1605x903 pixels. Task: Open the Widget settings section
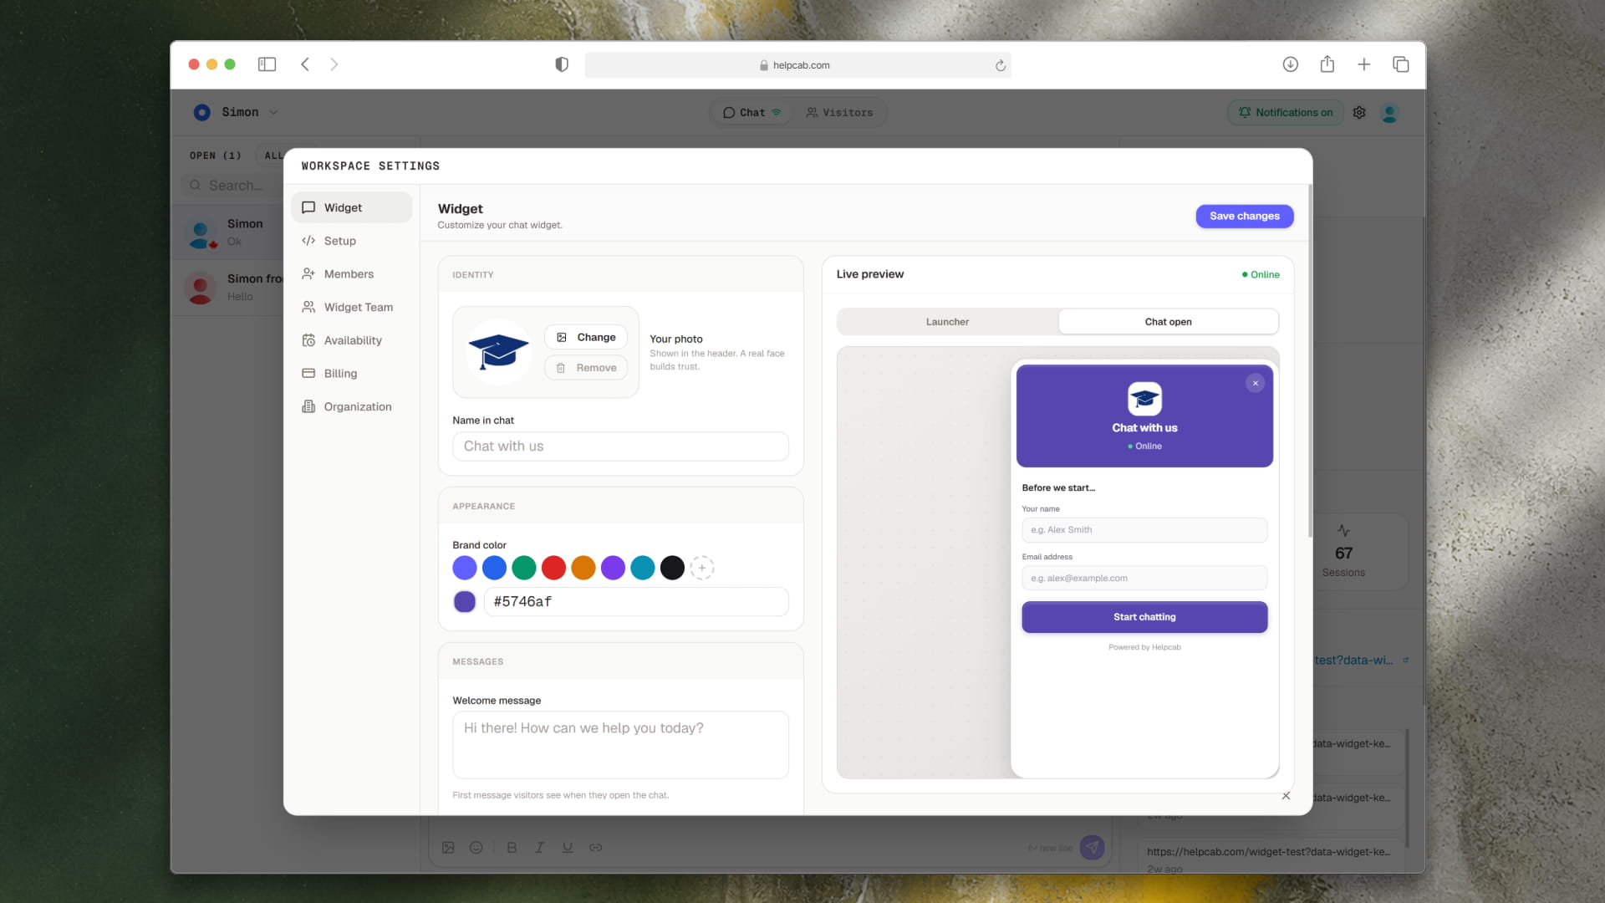[351, 207]
